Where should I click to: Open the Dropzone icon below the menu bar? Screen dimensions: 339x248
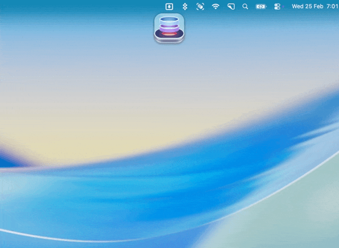[x=169, y=28]
